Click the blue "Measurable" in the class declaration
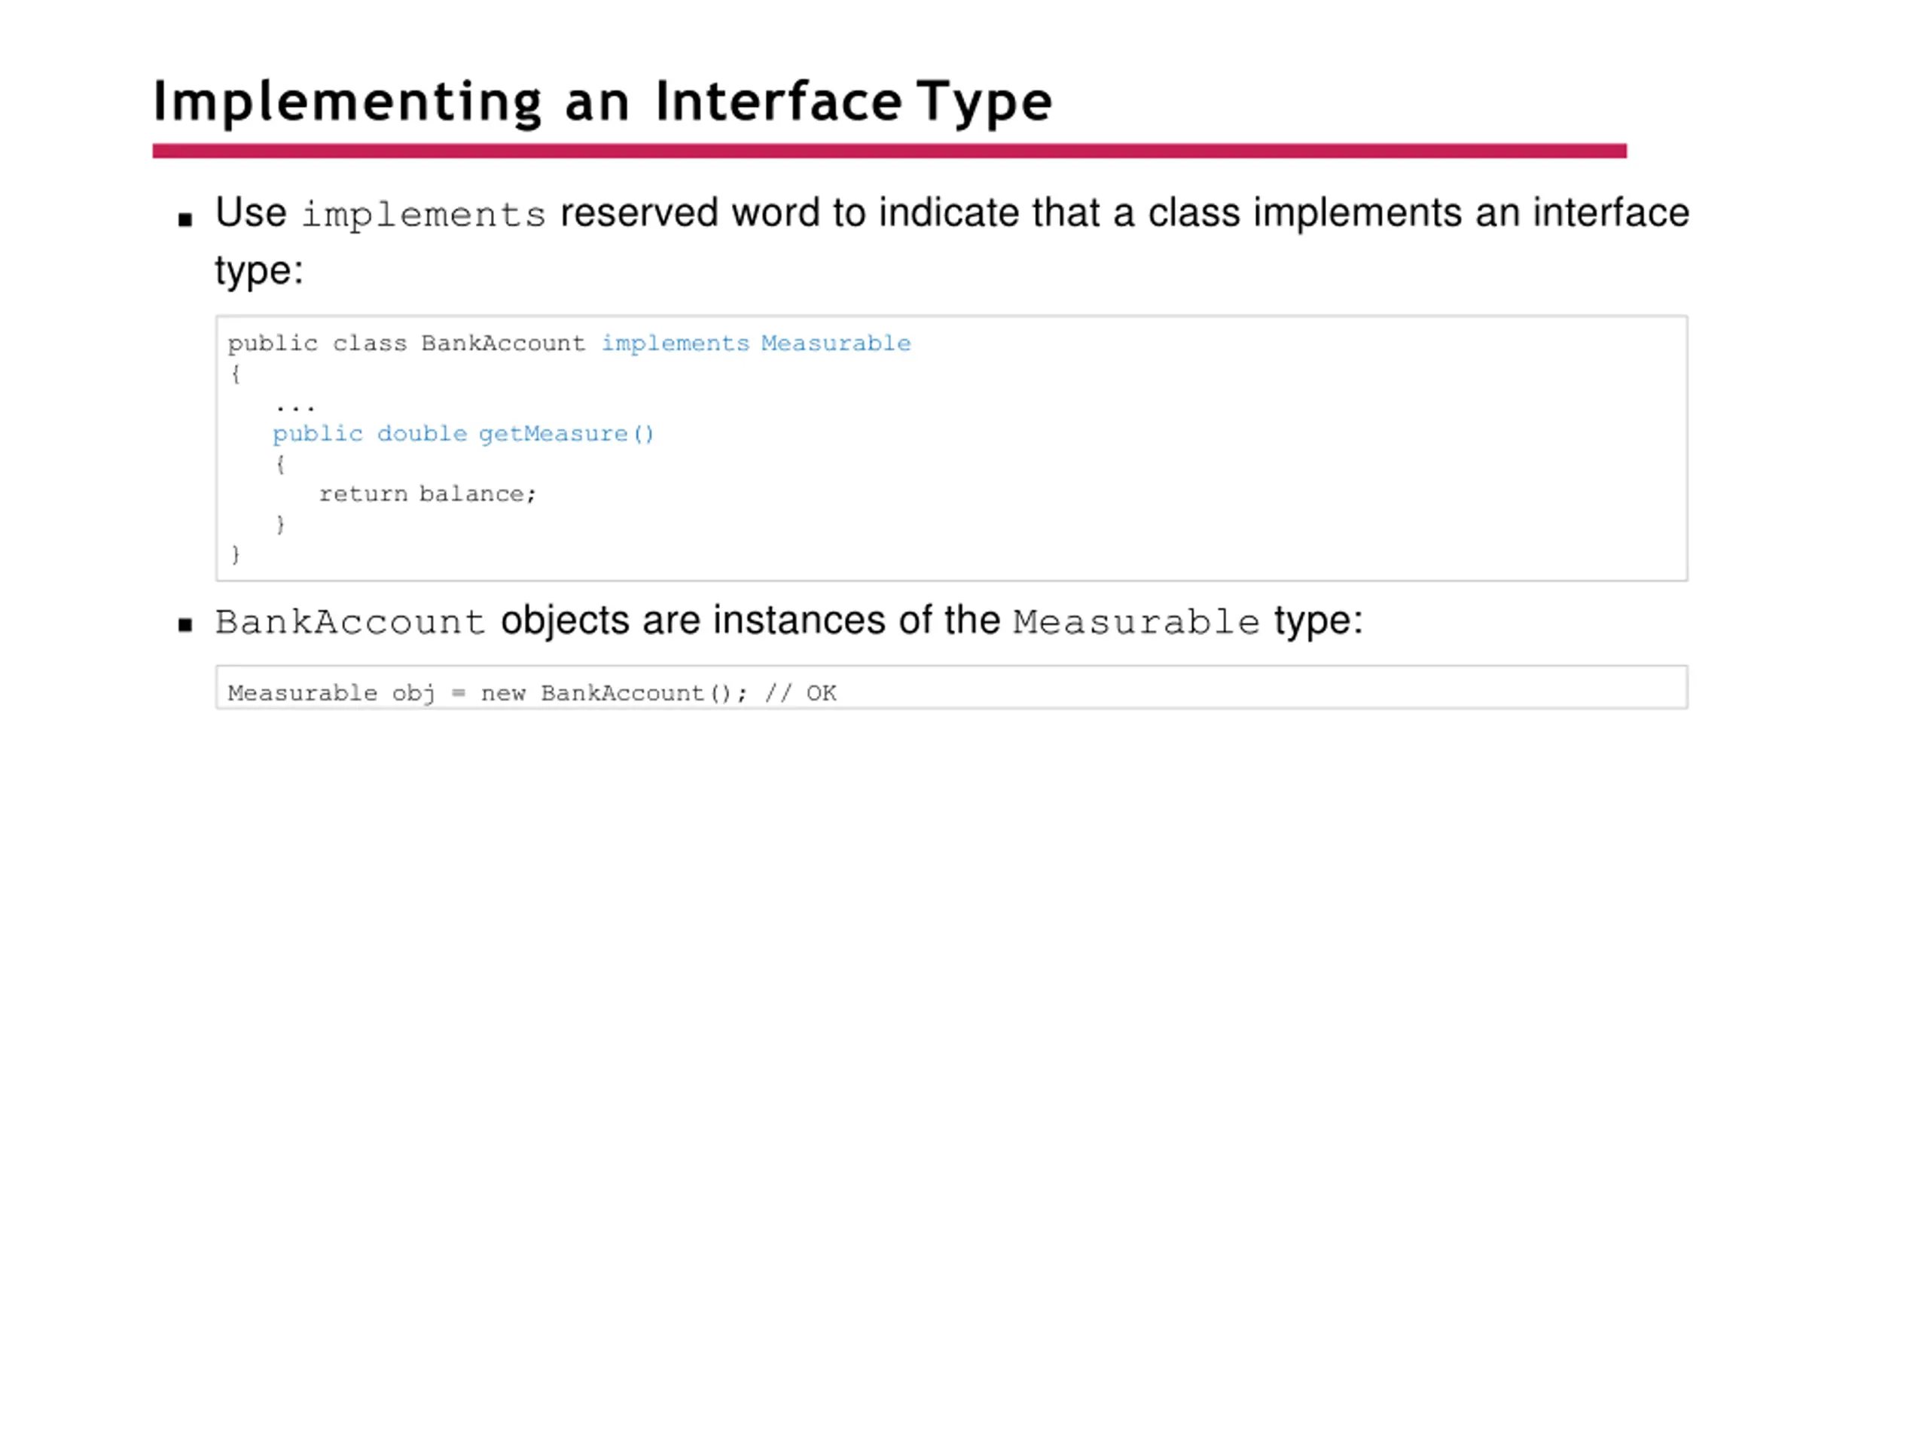The height and width of the screenshot is (1446, 1928). point(836,343)
